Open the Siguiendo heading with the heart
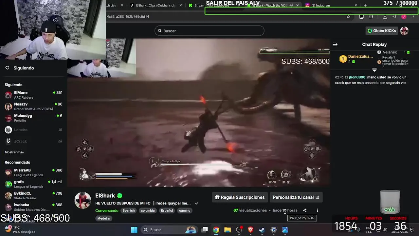 20,68
